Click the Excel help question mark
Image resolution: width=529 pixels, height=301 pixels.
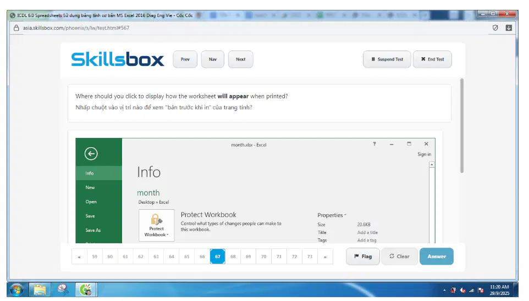[374, 144]
